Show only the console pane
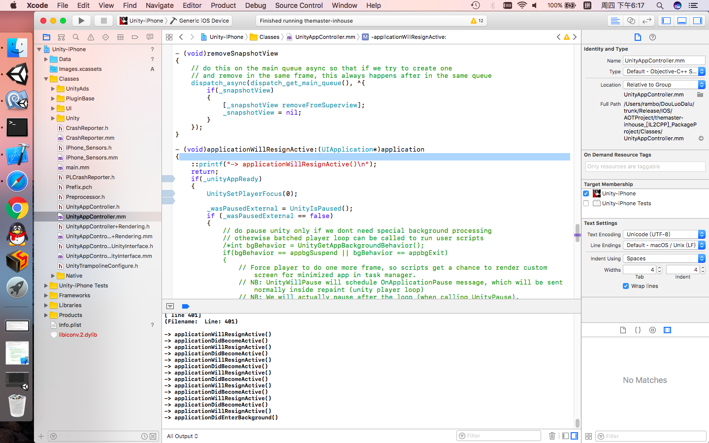 click(574, 436)
